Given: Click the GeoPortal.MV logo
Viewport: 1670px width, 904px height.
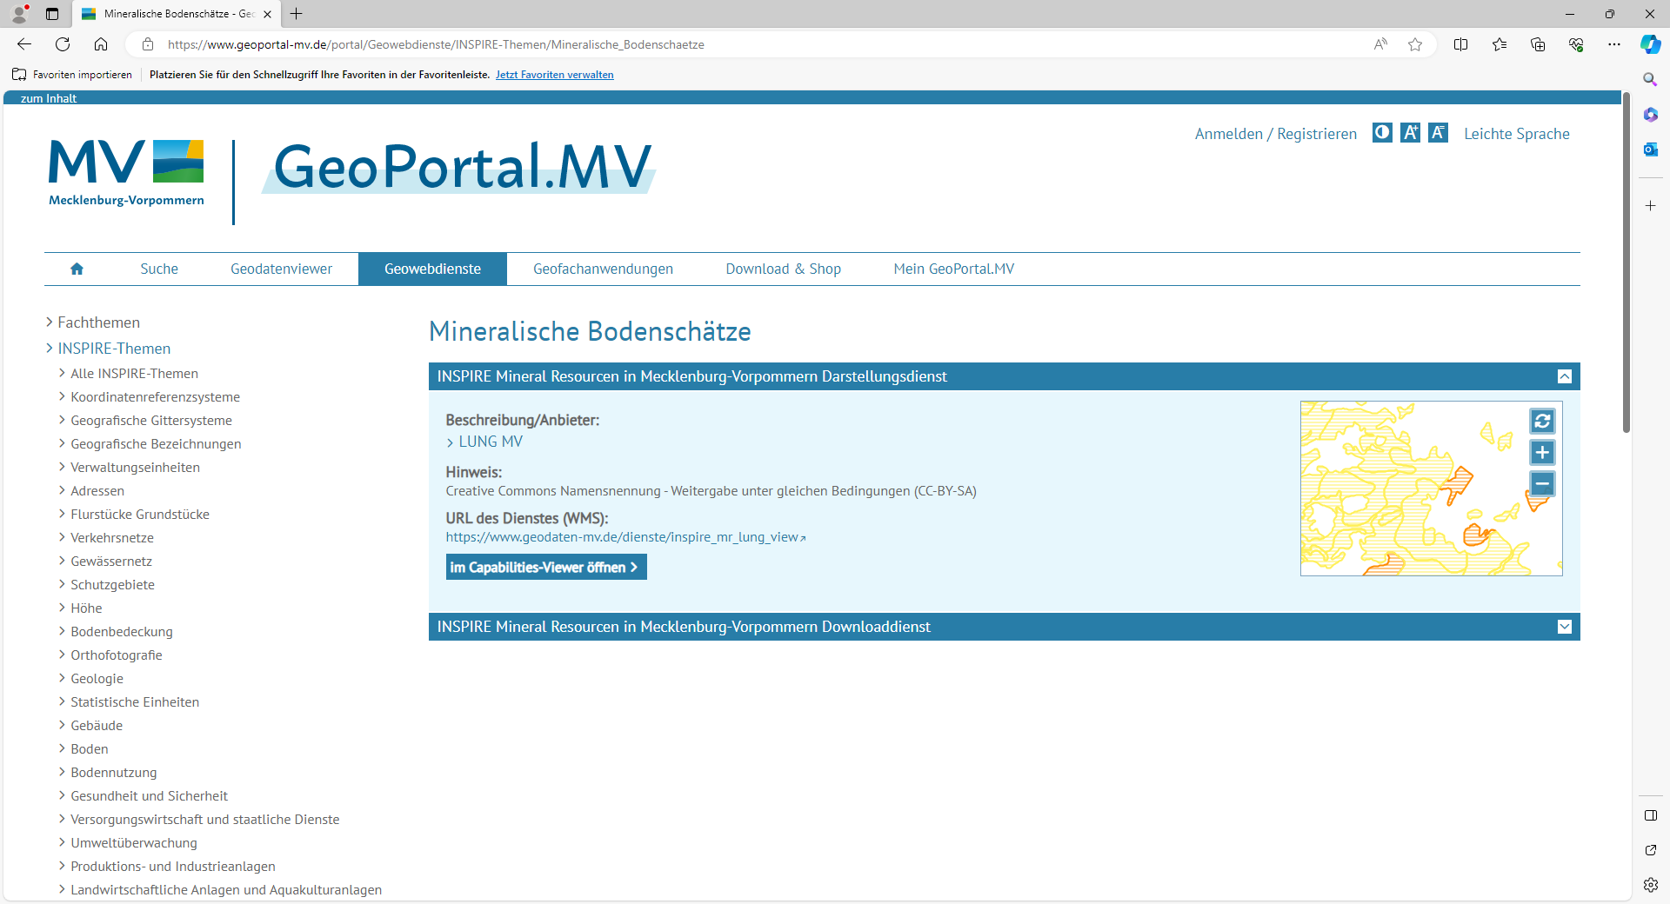Looking at the screenshot, I should [x=459, y=167].
